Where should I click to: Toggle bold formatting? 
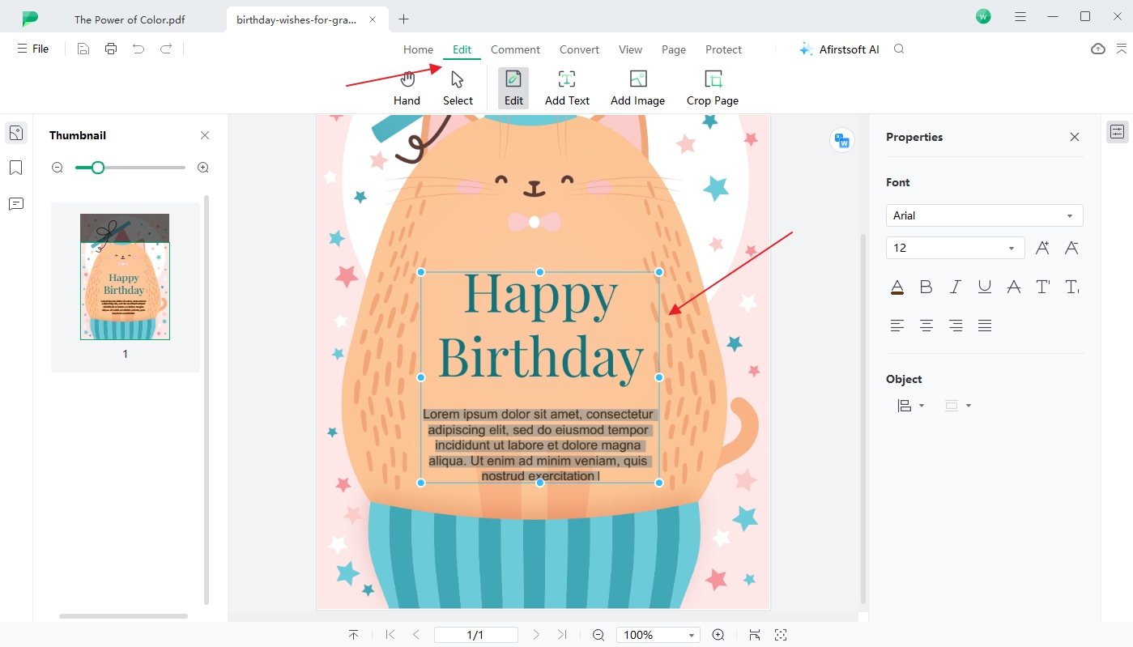coord(926,287)
